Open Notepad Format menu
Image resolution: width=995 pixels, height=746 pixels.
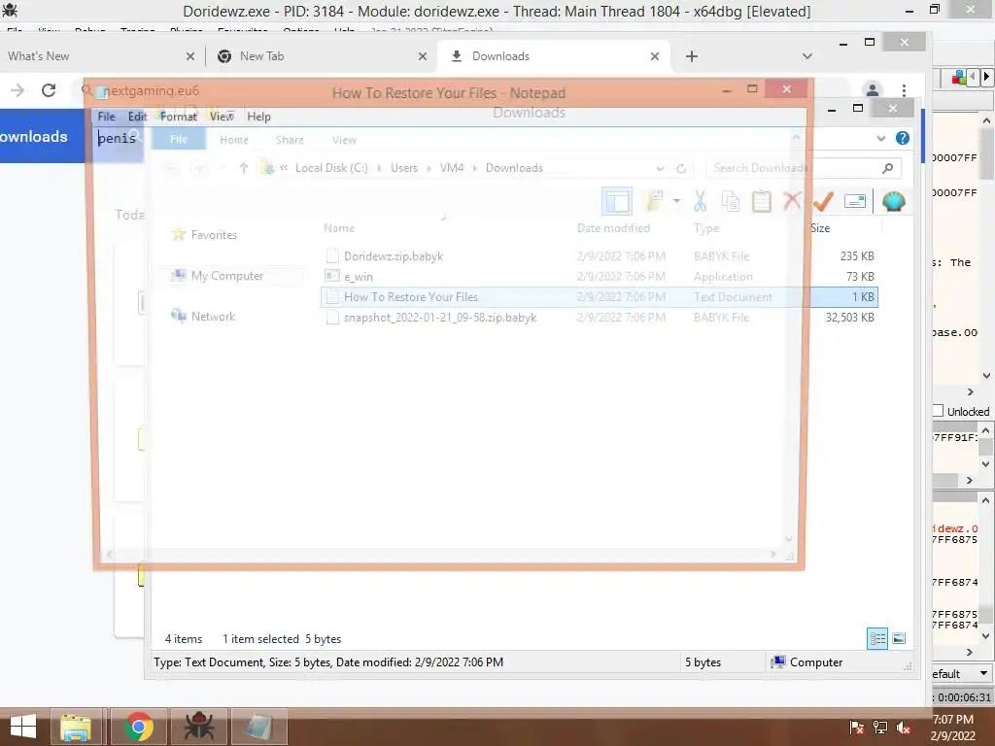coord(179,117)
